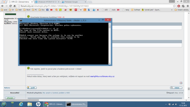Click the profil button in the post
The image size is (190, 107).
pos(32,88)
